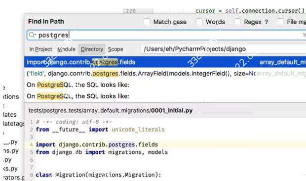Focus the postgres search text field
The height and width of the screenshot is (181, 306).
tap(166, 35)
